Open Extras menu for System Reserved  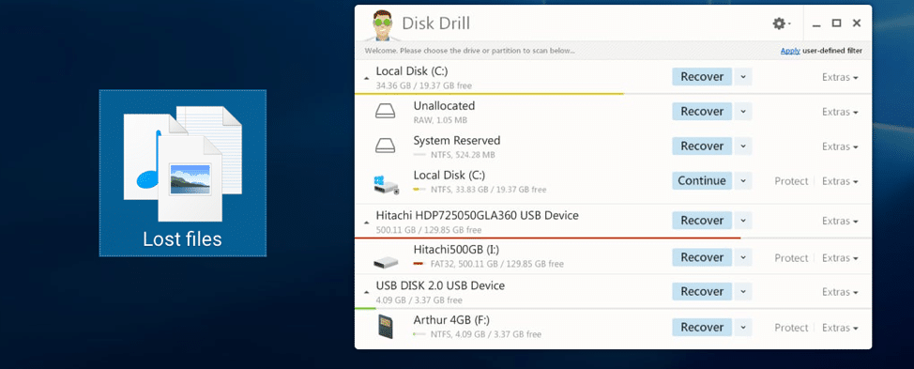point(839,146)
